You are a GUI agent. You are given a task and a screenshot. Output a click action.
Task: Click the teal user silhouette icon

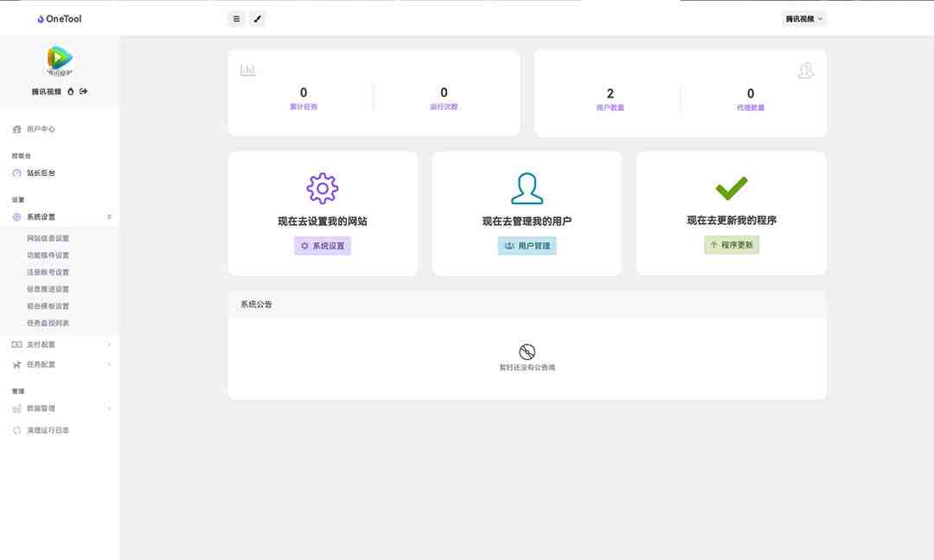(x=527, y=188)
